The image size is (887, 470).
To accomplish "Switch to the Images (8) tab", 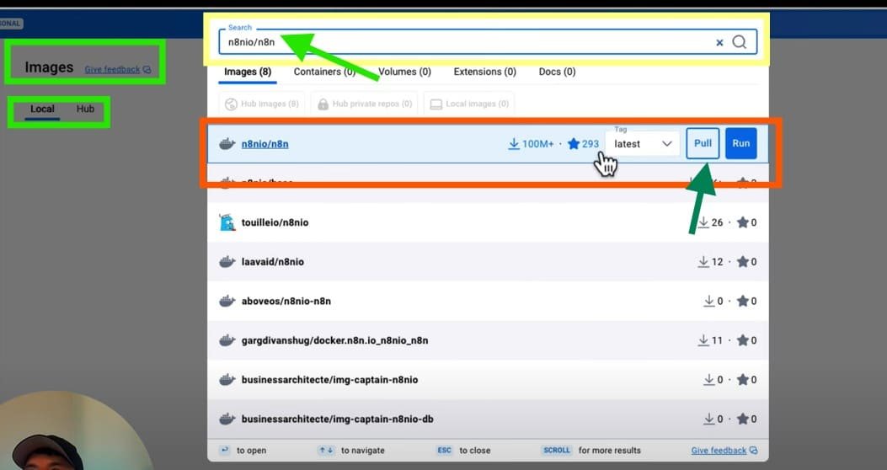I will [248, 72].
